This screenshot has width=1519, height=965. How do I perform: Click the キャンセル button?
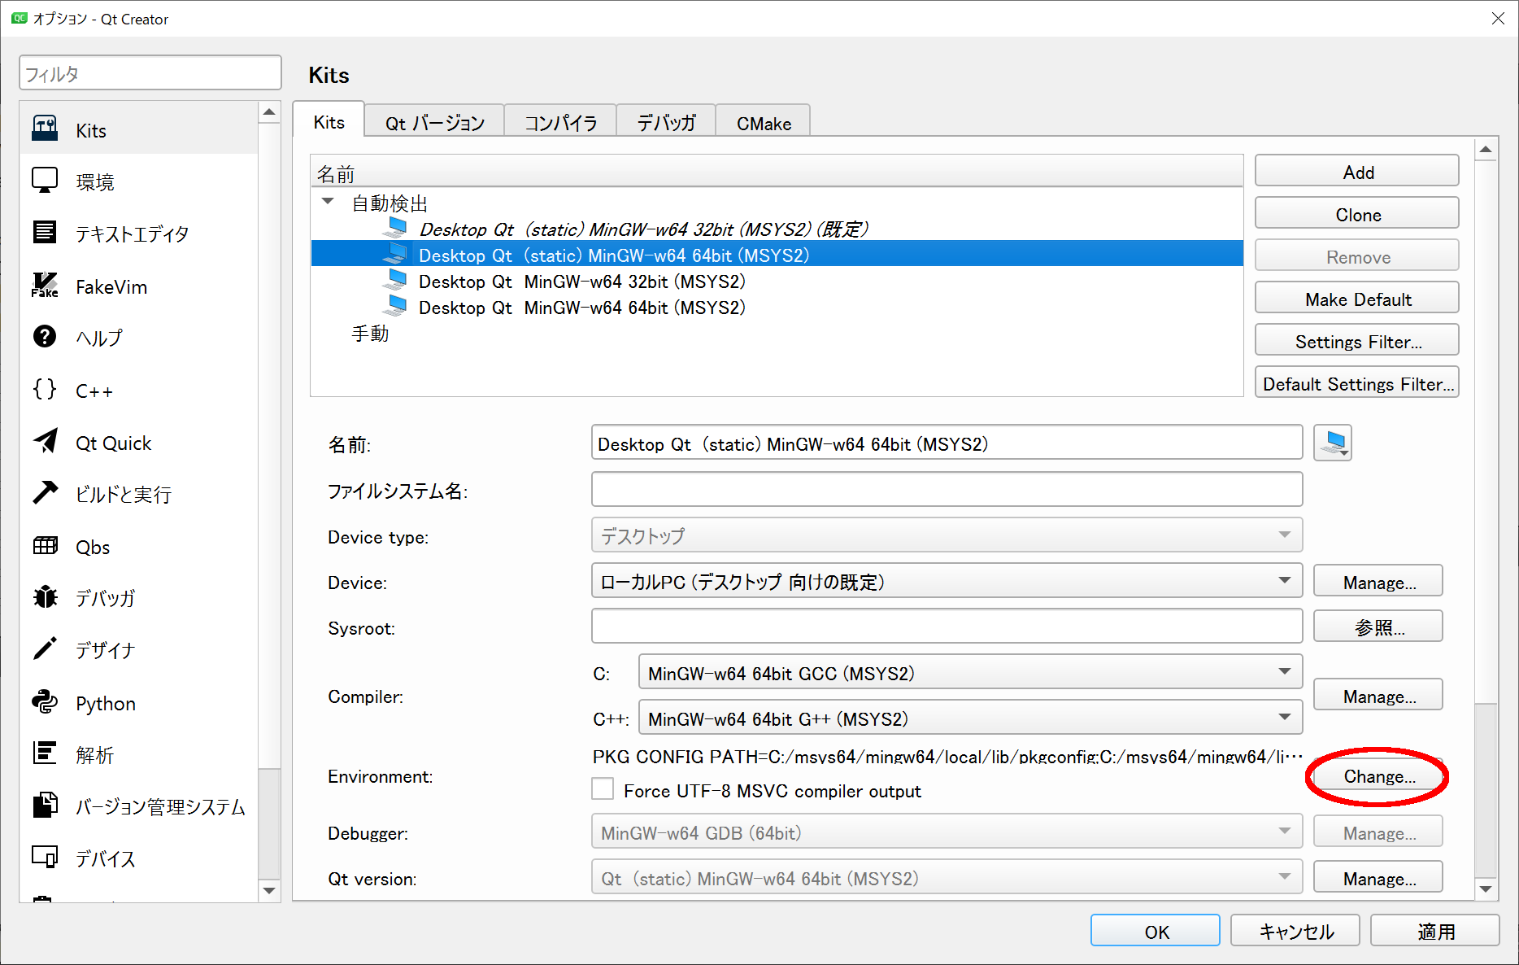[1295, 931]
